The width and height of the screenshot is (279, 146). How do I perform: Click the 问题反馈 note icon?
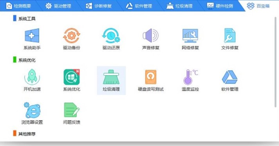coord(72,110)
